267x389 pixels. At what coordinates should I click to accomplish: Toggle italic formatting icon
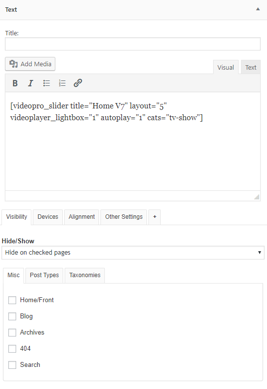30,83
